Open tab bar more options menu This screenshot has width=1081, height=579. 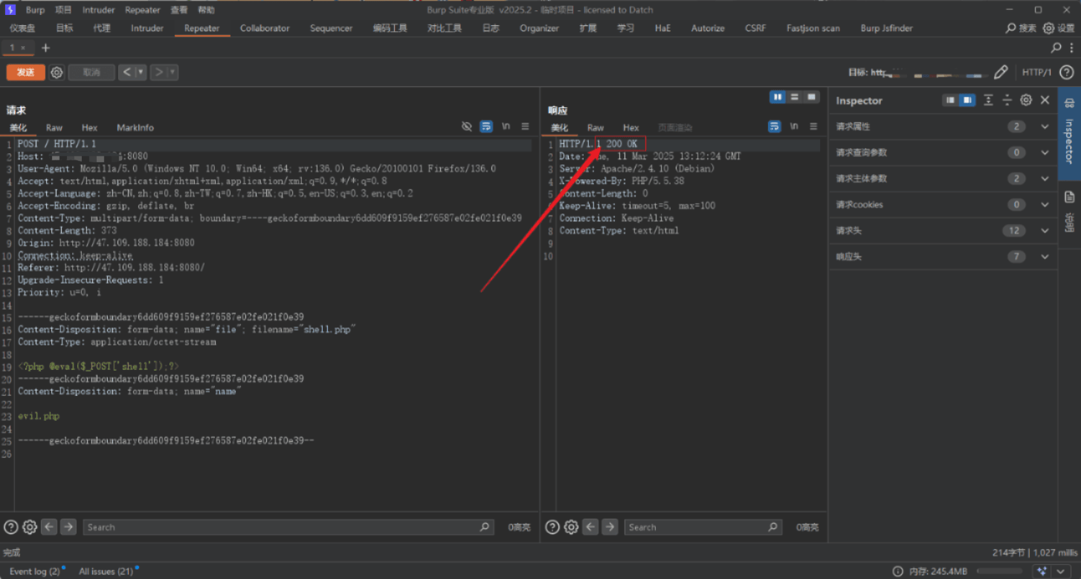pyautogui.click(x=1071, y=48)
